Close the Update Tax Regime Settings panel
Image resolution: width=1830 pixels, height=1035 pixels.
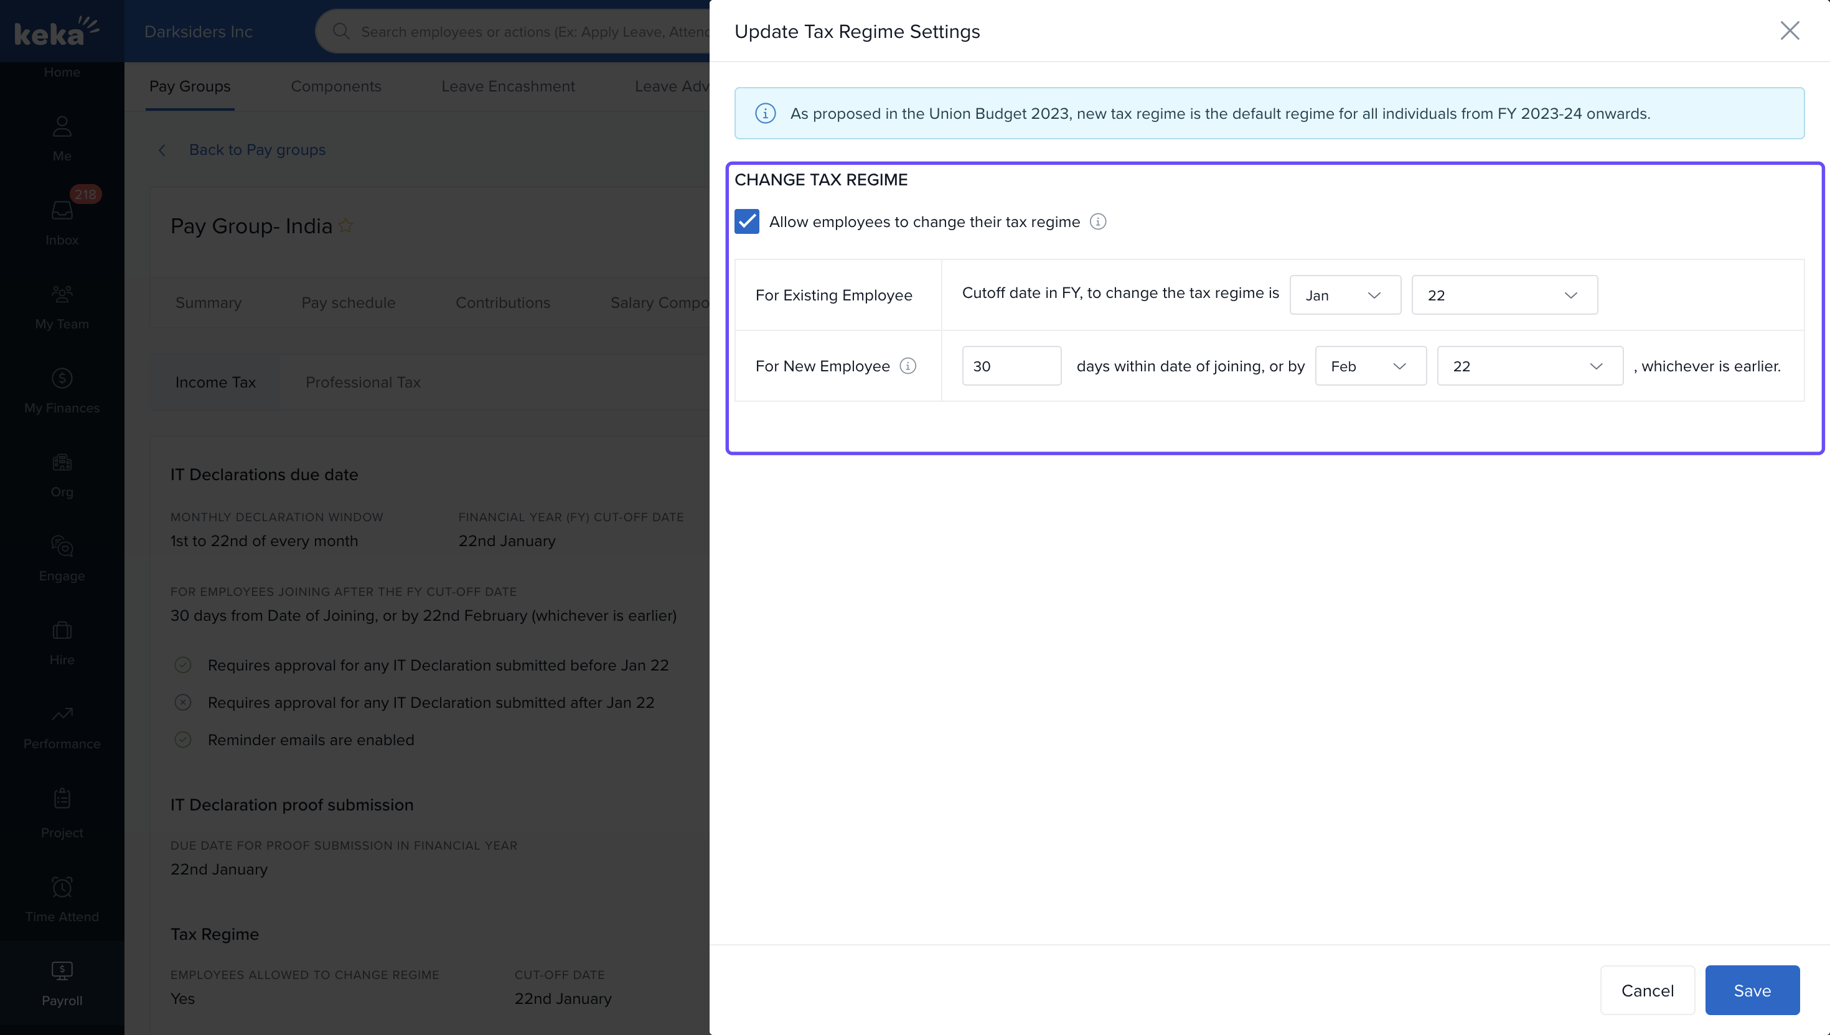(x=1790, y=30)
